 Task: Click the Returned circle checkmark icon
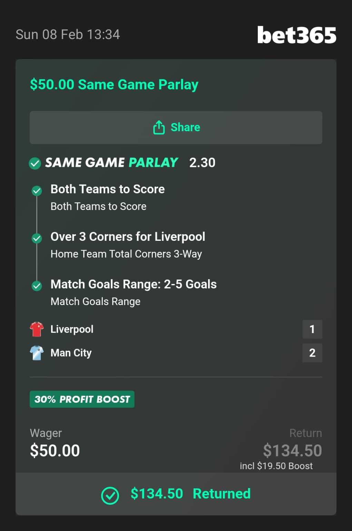[x=110, y=495]
